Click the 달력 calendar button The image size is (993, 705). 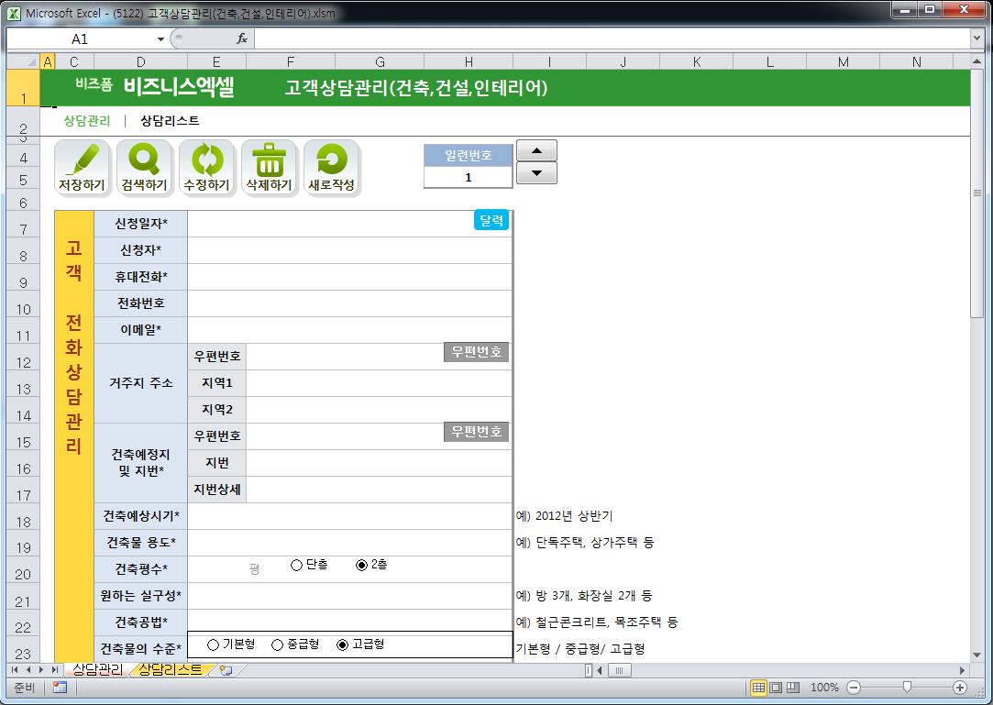point(491,220)
